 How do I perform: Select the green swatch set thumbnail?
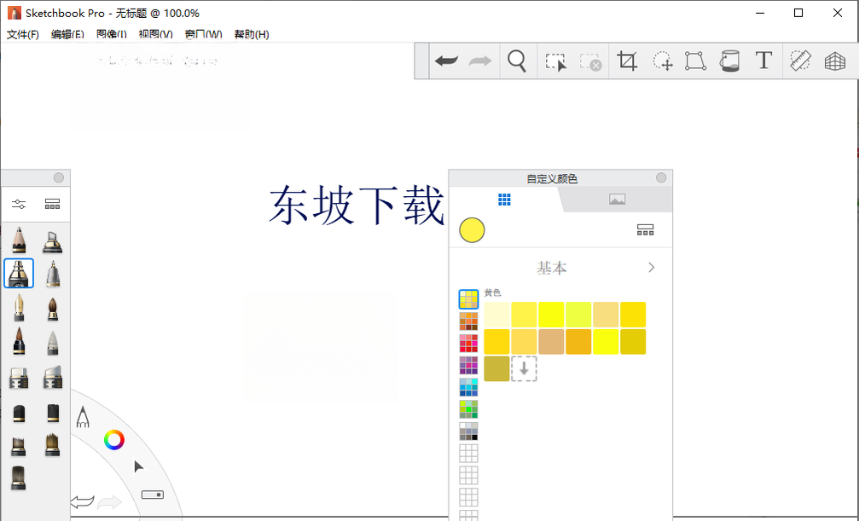468,409
